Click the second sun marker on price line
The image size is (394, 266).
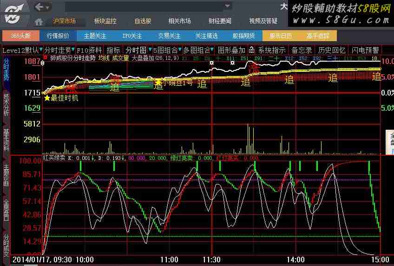click(233, 63)
